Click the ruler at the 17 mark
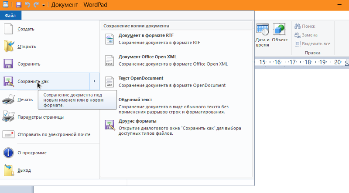 (x=292, y=62)
